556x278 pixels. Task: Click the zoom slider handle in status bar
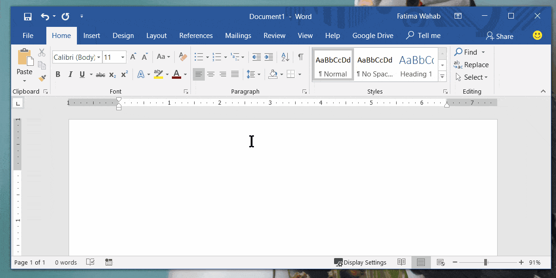(486, 262)
